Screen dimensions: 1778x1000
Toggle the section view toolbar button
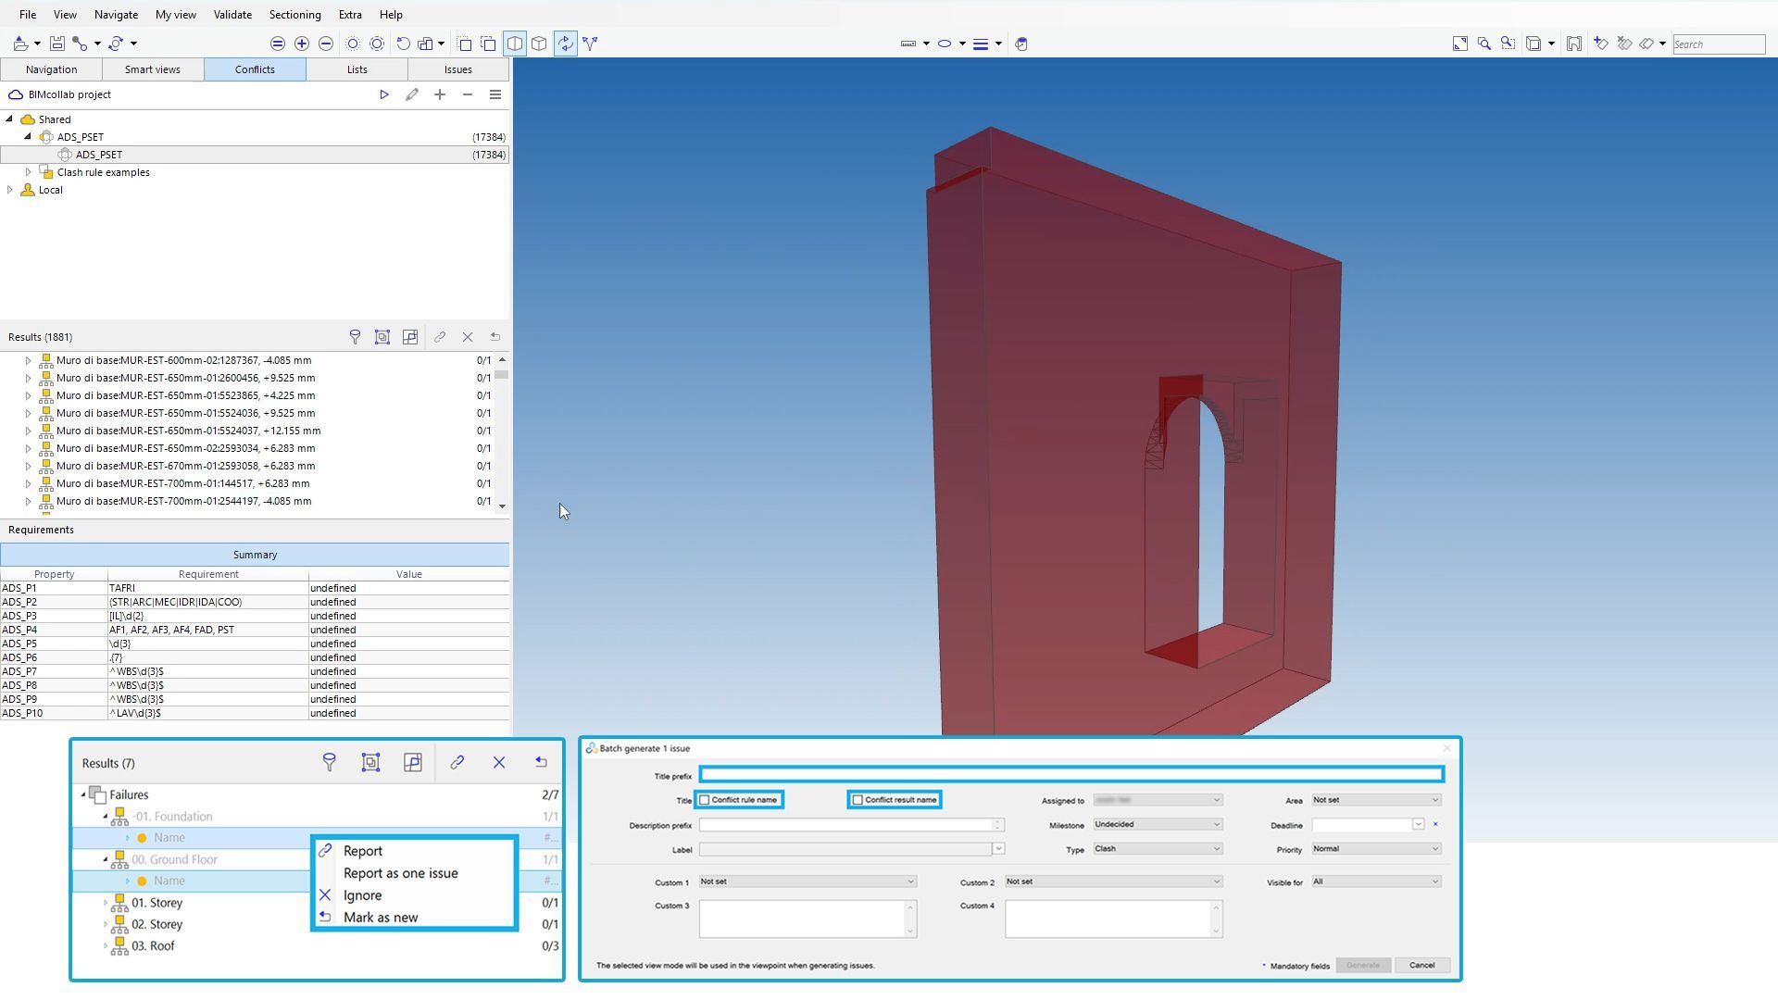tap(515, 44)
